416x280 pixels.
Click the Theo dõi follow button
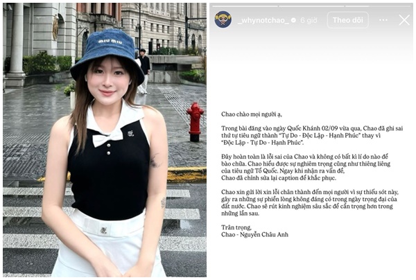click(x=348, y=20)
